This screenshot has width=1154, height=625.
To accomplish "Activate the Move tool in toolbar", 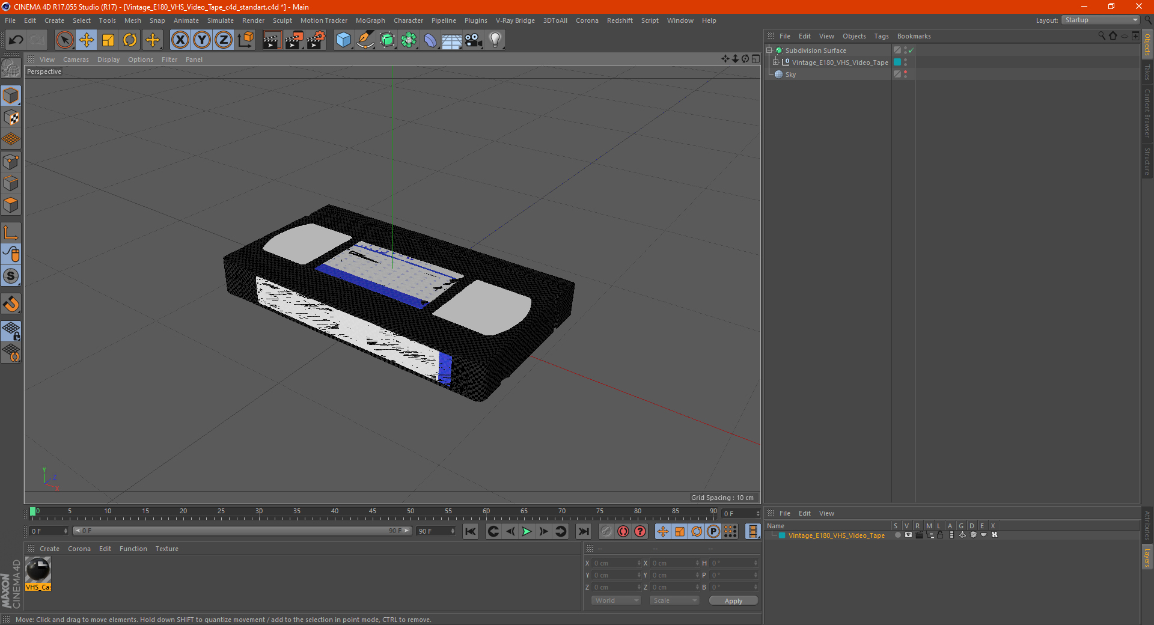I will tap(87, 40).
